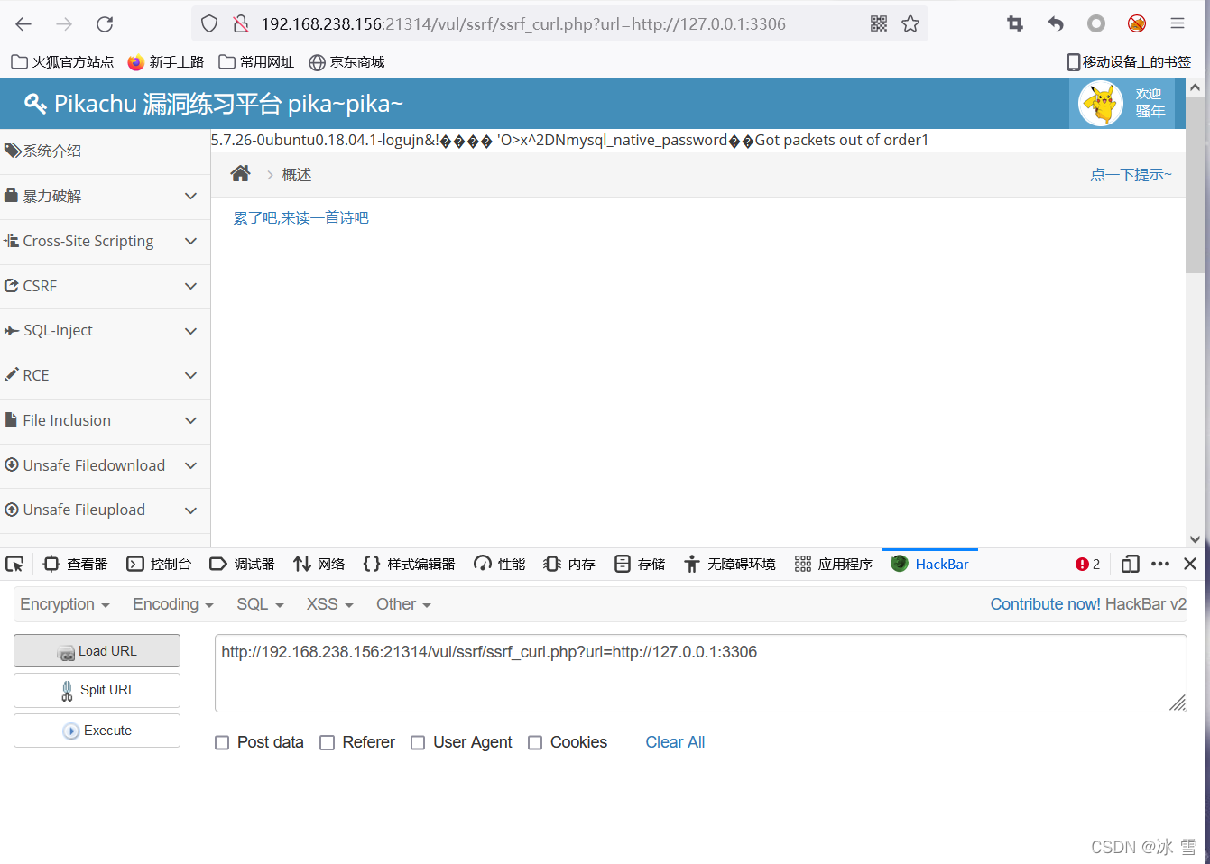Viewport: 1210px width, 864px height.
Task: Click the orange blocker extension icon
Action: click(1137, 24)
